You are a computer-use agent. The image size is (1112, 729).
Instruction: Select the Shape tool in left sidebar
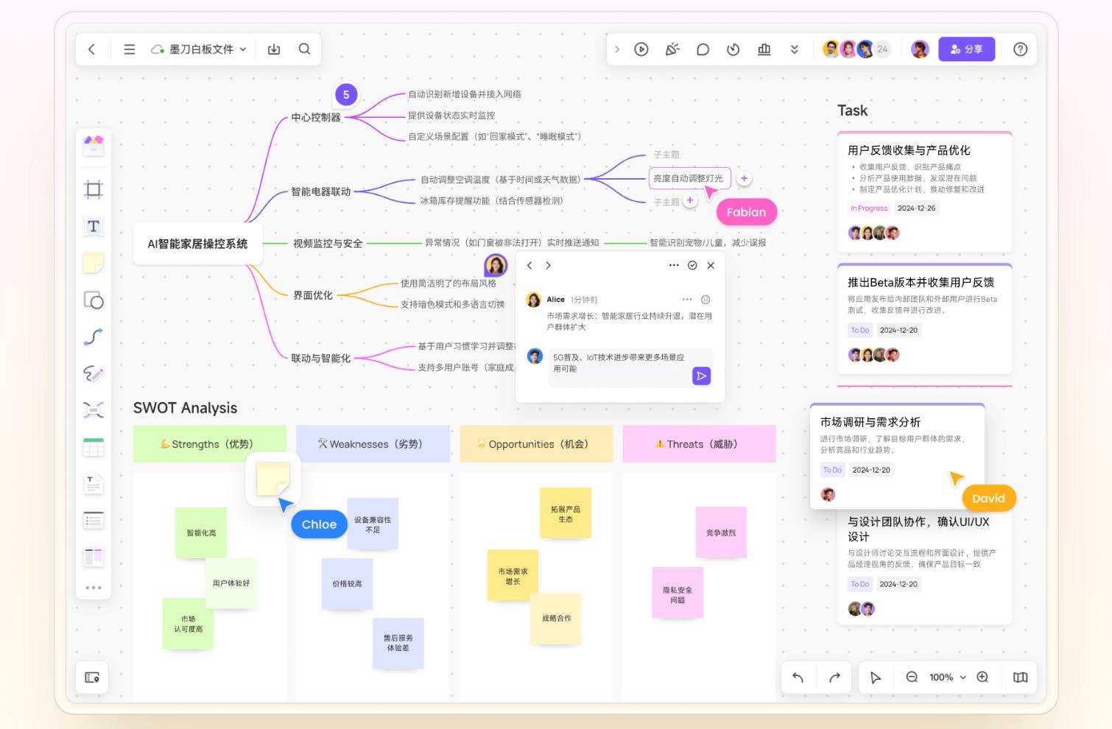pos(94,300)
